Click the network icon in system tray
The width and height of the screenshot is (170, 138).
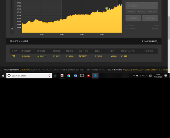pos(140,76)
